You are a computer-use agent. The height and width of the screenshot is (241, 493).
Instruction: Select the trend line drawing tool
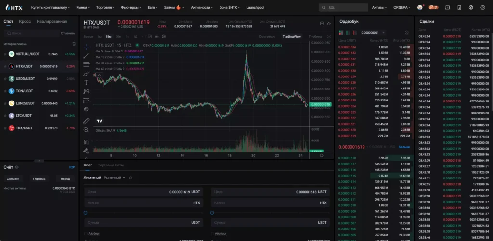(86, 56)
